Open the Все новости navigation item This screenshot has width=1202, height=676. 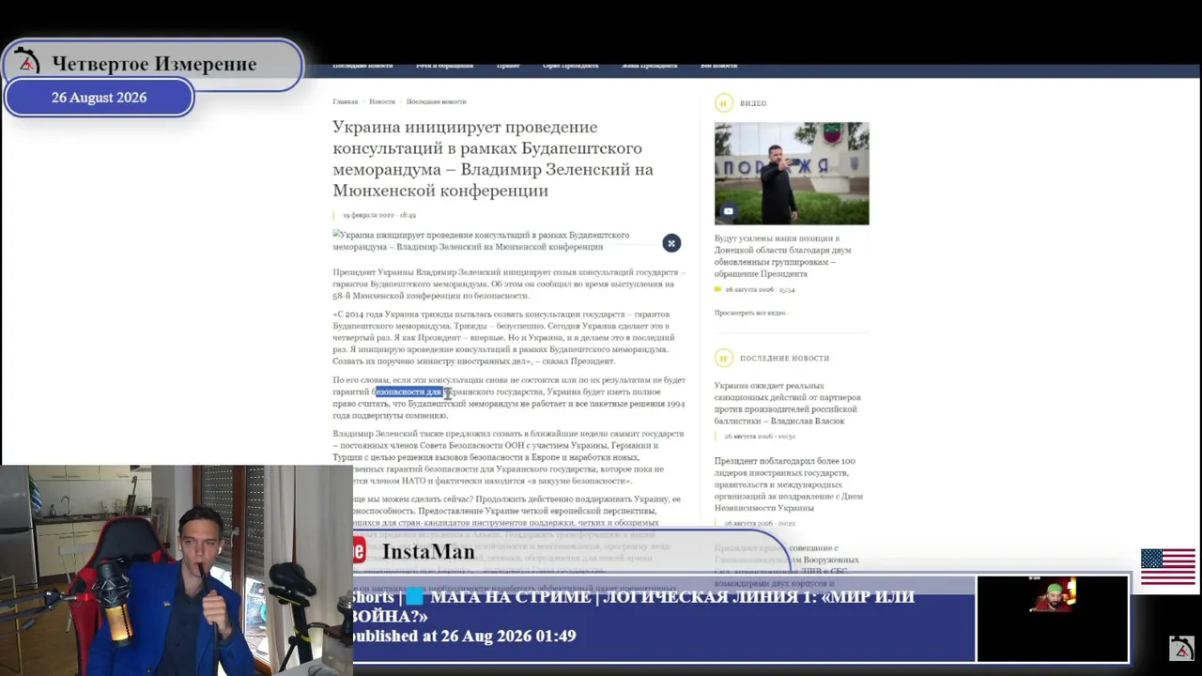click(x=718, y=66)
